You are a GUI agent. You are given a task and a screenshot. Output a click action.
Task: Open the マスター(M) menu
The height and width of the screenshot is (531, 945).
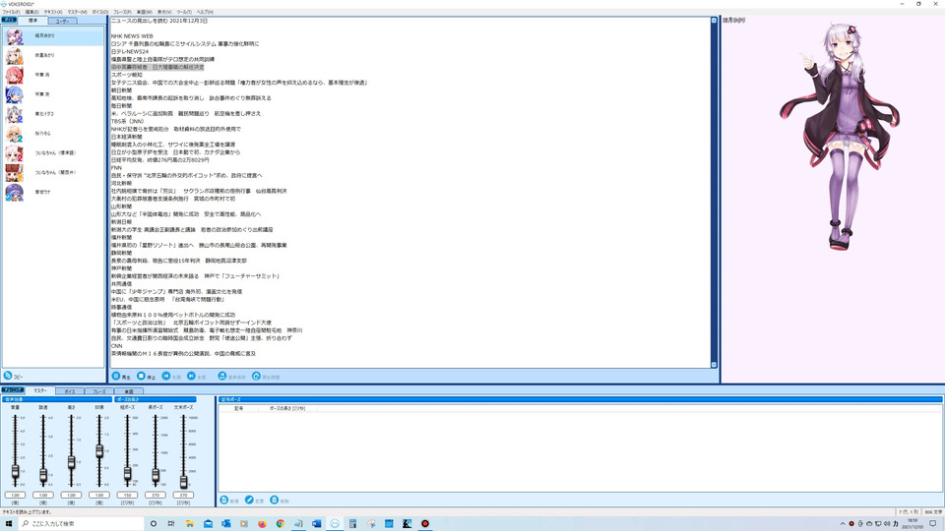point(77,12)
